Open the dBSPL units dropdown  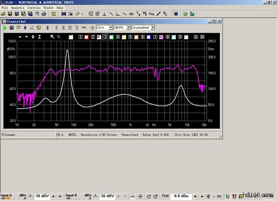point(128,28)
